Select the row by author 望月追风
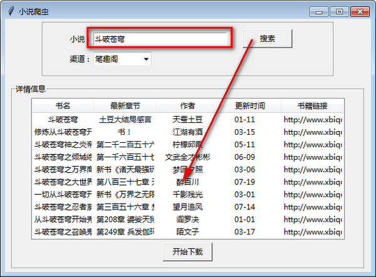This screenshot has height=277, width=376. (187, 207)
